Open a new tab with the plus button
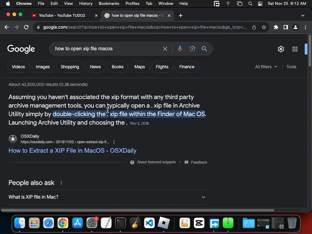Screen dimensions: 312x234 tap(180, 16)
